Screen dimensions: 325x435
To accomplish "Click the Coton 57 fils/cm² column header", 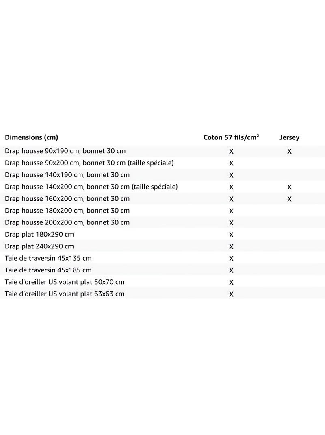I will click(231, 137).
